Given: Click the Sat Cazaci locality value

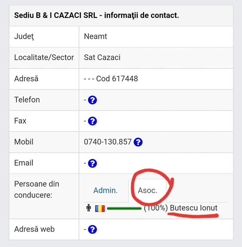Looking at the screenshot, I should pos(102,58).
